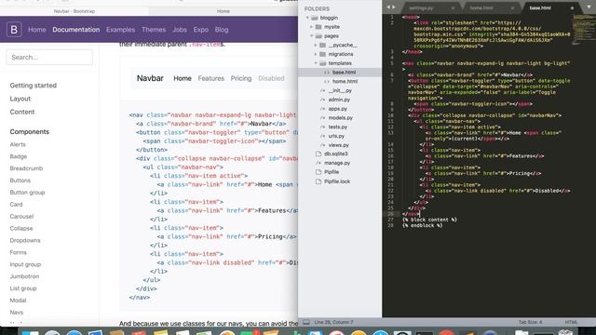This screenshot has height=335, width=596.
Task: Open Pipfile from sidebar
Action: (332, 172)
